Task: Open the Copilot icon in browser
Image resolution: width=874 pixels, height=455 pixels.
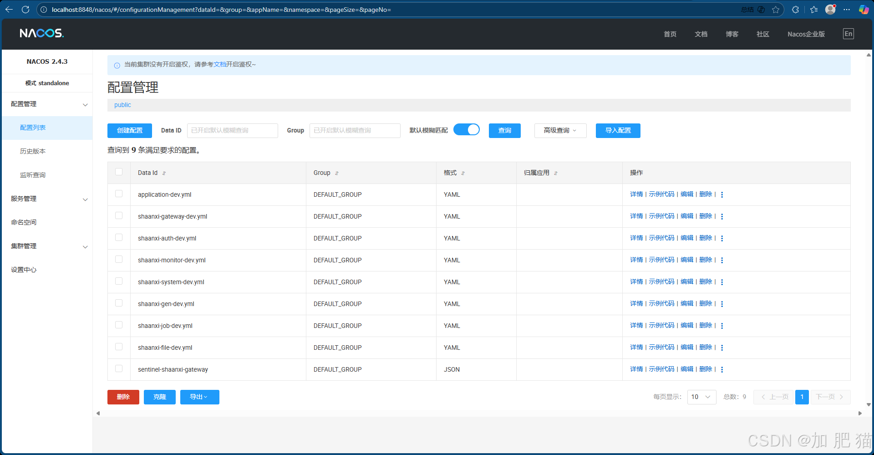Action: pyautogui.click(x=863, y=9)
